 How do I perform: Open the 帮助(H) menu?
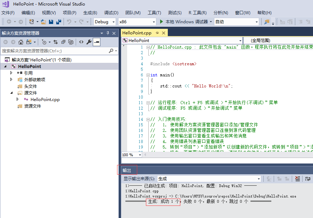click(264, 13)
